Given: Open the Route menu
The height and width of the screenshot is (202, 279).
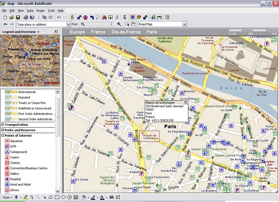Looking at the screenshot, I should (x=40, y=11).
